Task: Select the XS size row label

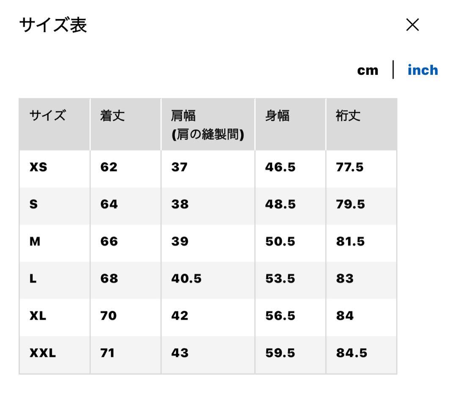Action: pyautogui.click(x=38, y=167)
